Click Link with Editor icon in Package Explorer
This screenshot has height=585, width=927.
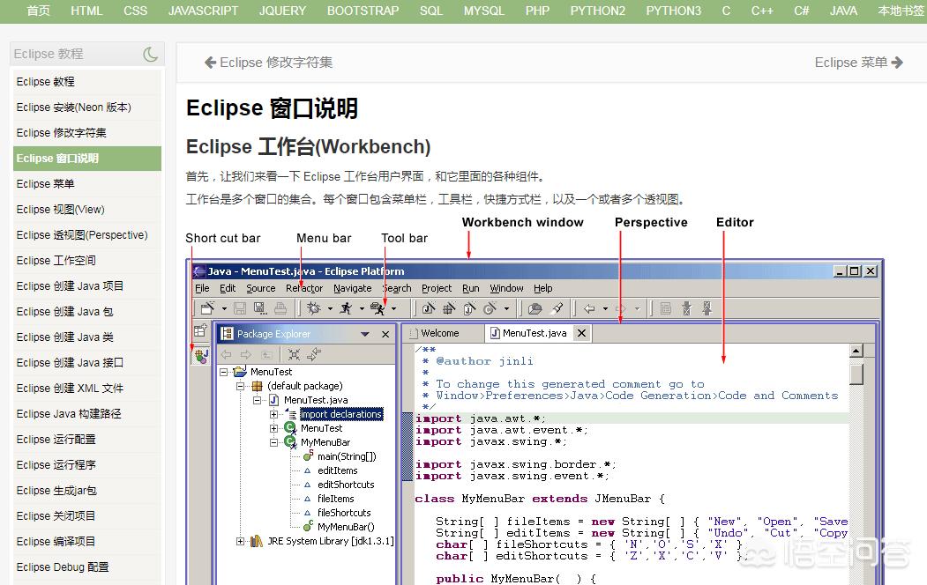314,354
